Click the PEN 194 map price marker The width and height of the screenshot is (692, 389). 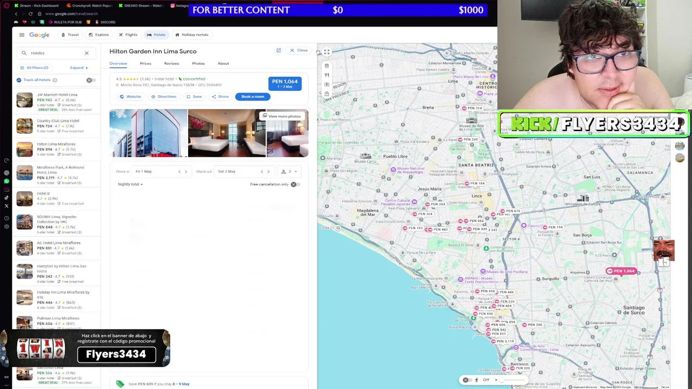coord(553,227)
